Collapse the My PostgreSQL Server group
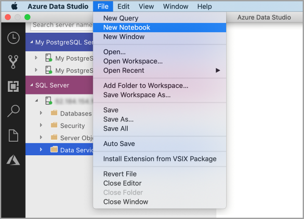304x219 pixels. tap(31, 42)
